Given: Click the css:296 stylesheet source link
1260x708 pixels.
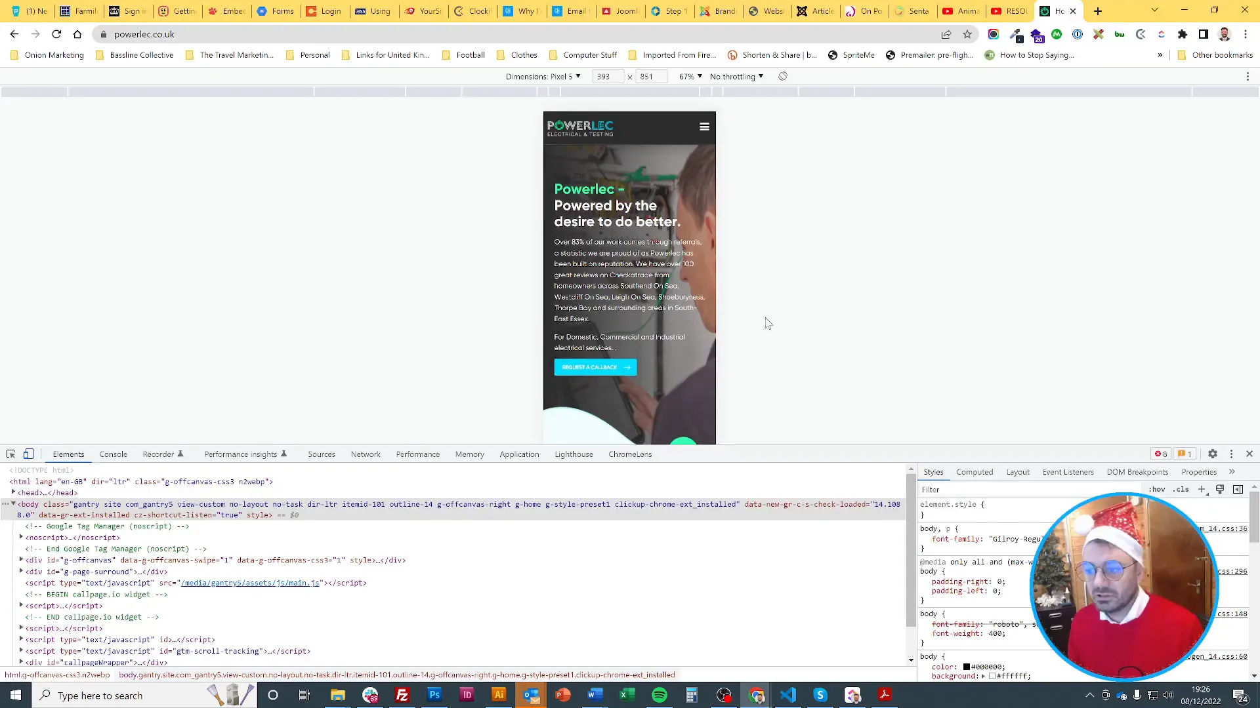Looking at the screenshot, I should coord(1232,571).
